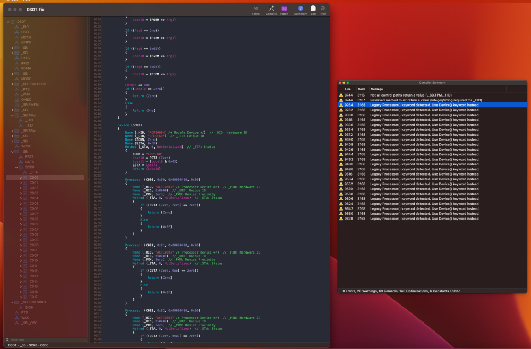Expand the _SB.PCI0.HEC2 tree node
Image resolution: width=531 pixels, height=349 pixels.
(x=13, y=84)
